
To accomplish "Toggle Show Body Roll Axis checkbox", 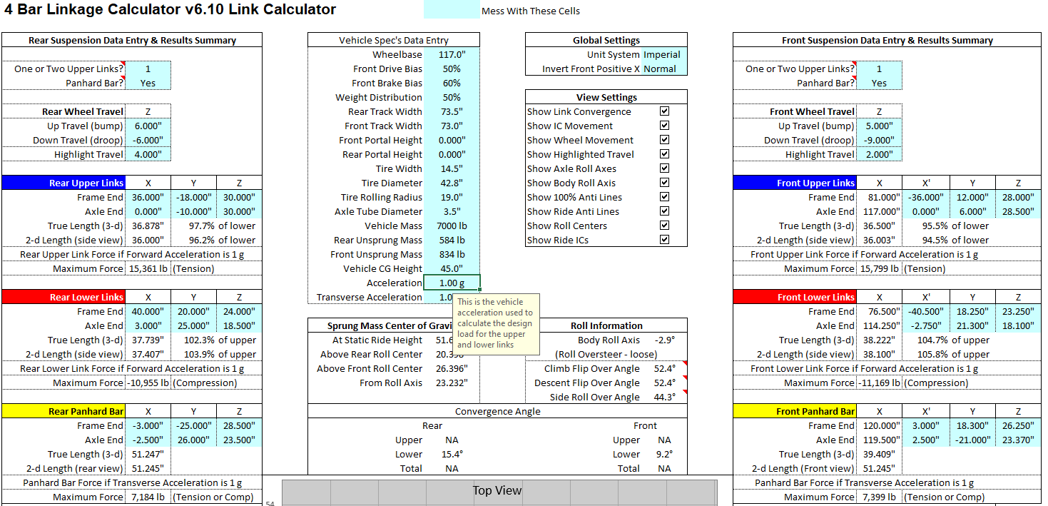I will [664, 183].
